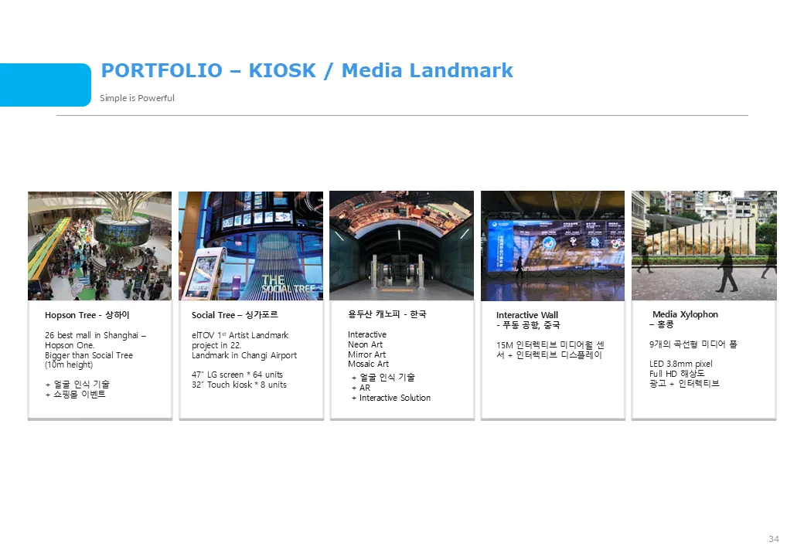Click the 'LED 3.8mm pixel' text line
804x556 pixels.
click(x=680, y=364)
